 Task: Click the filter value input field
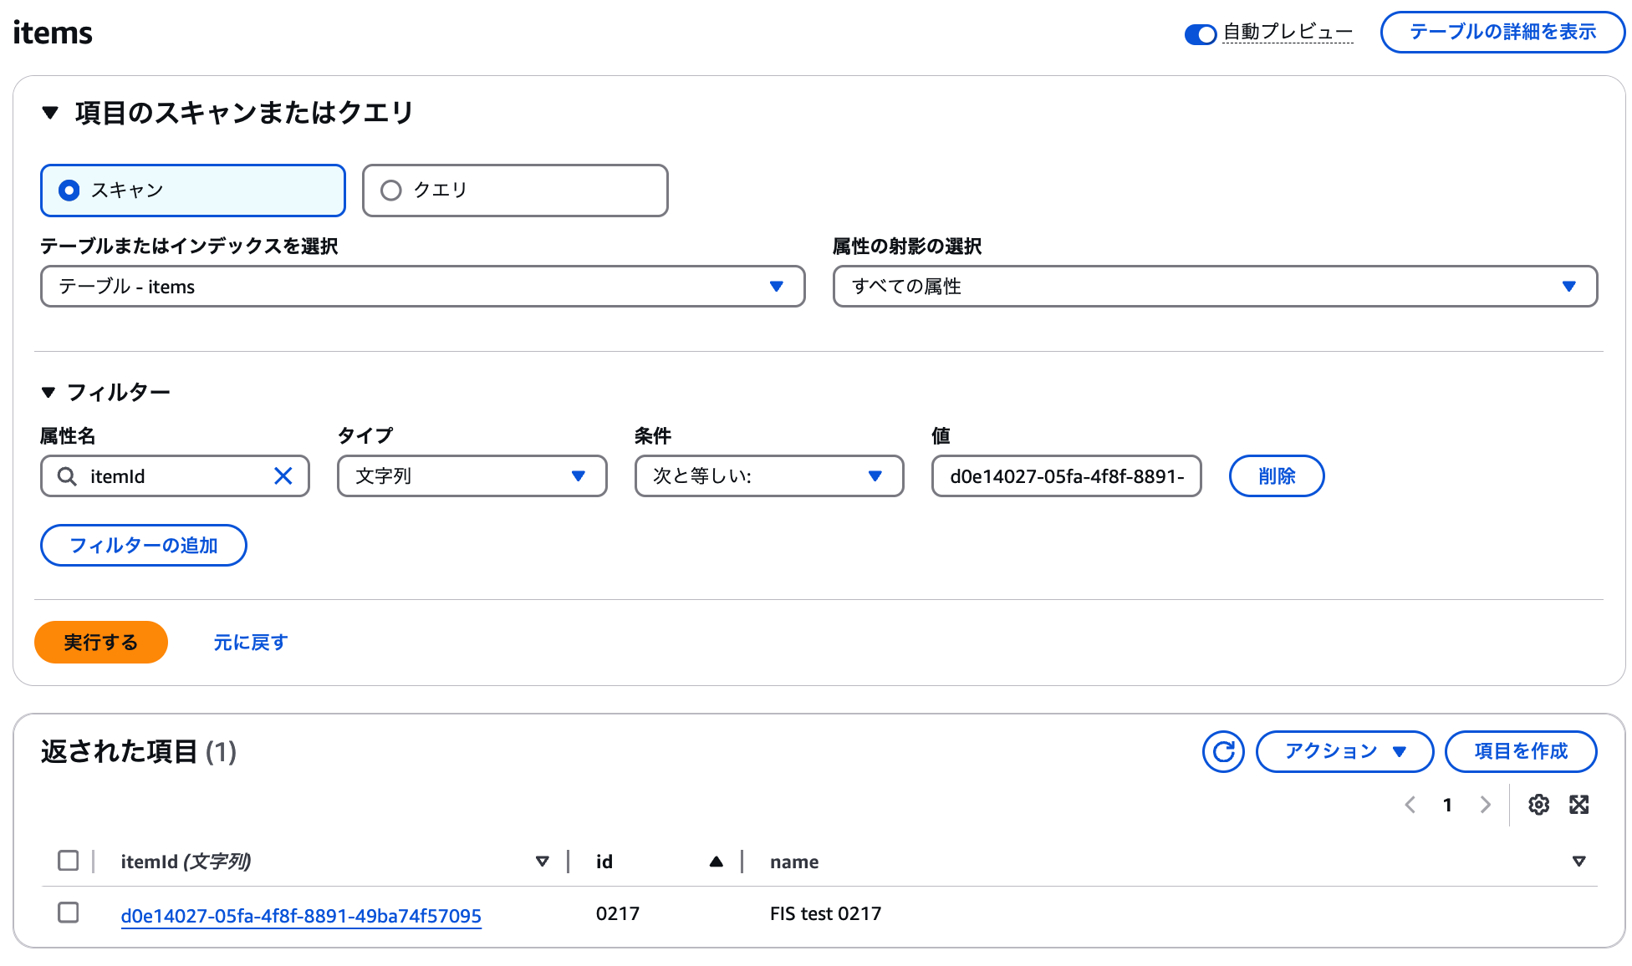pyautogui.click(x=1066, y=476)
